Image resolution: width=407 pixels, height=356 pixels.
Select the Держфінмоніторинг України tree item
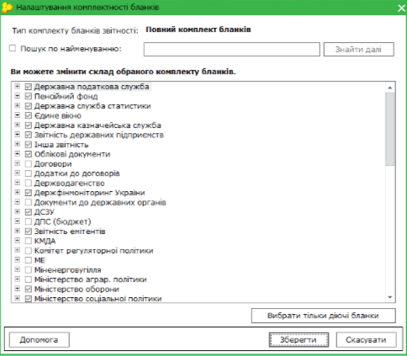(x=89, y=193)
